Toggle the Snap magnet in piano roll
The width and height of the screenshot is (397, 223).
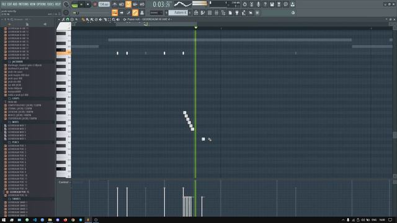click(68, 19)
